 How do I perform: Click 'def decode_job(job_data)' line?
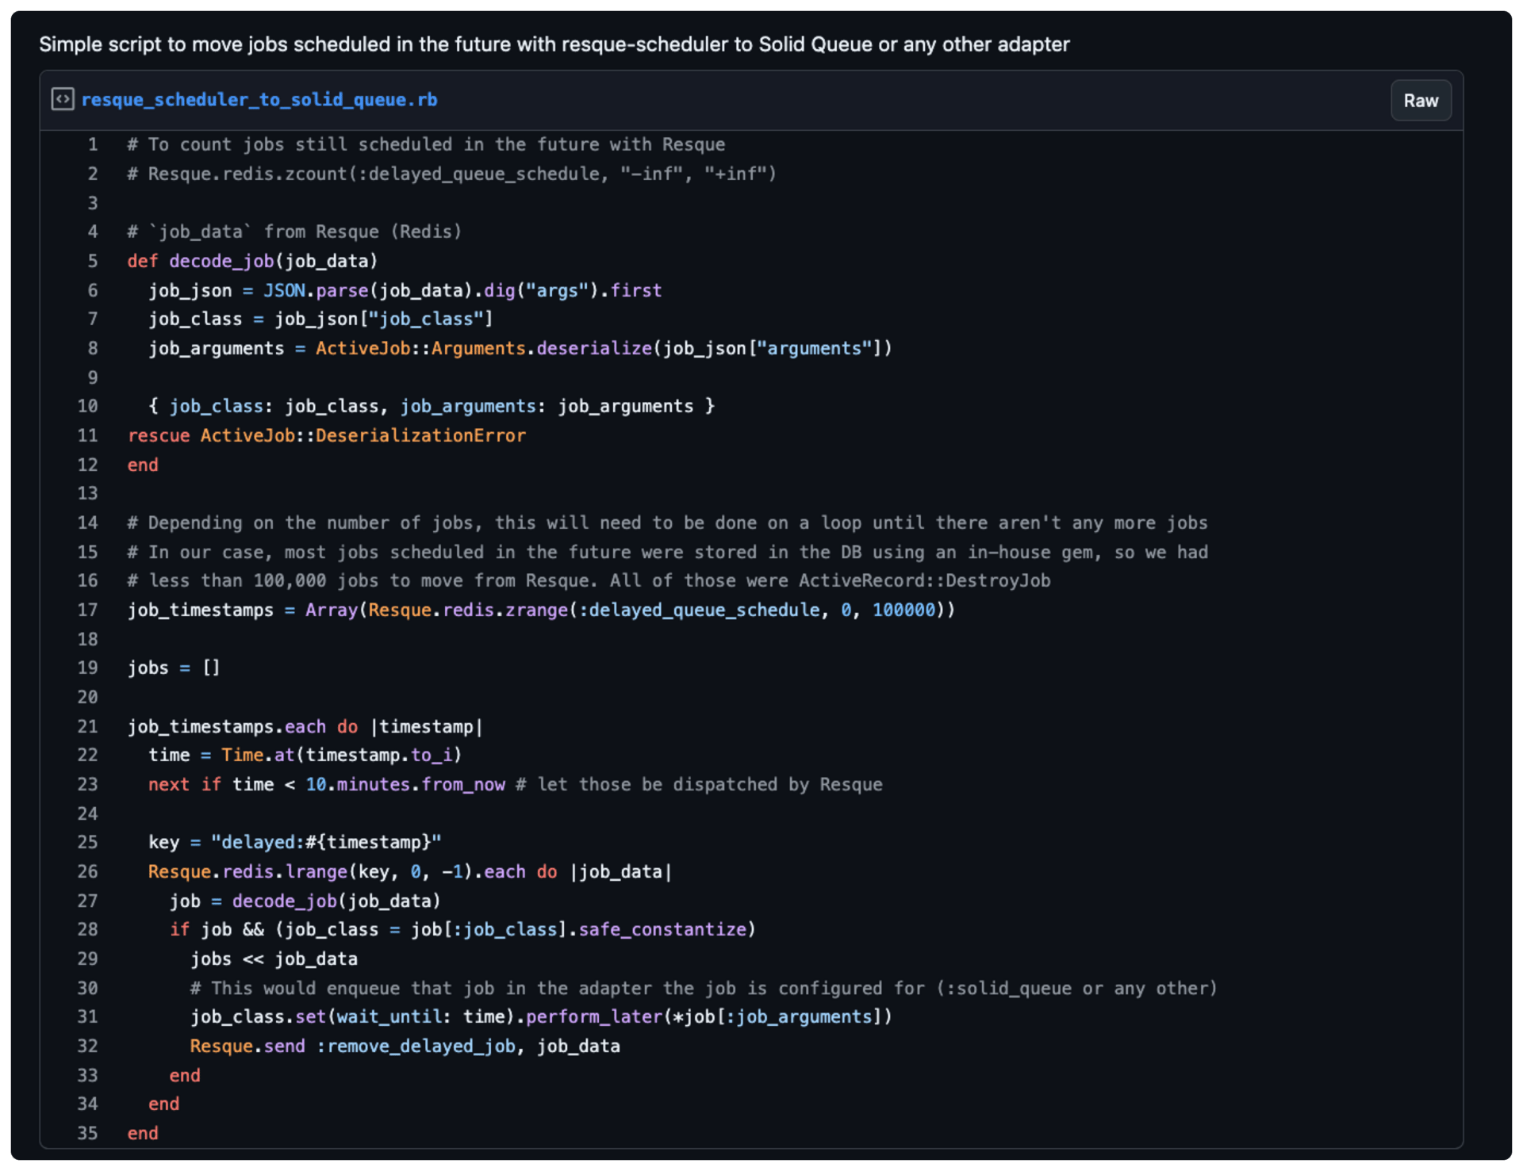[x=253, y=262]
